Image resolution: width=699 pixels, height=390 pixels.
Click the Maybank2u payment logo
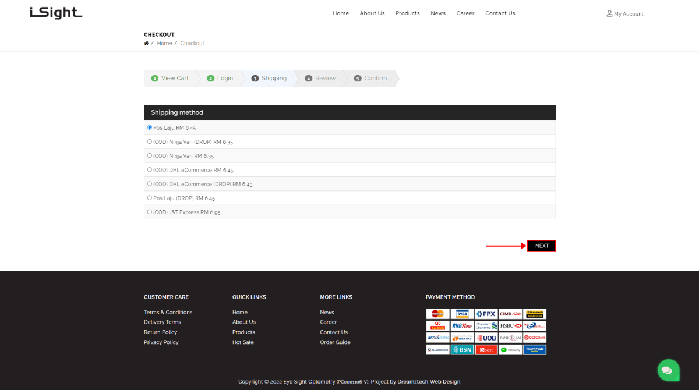535,314
